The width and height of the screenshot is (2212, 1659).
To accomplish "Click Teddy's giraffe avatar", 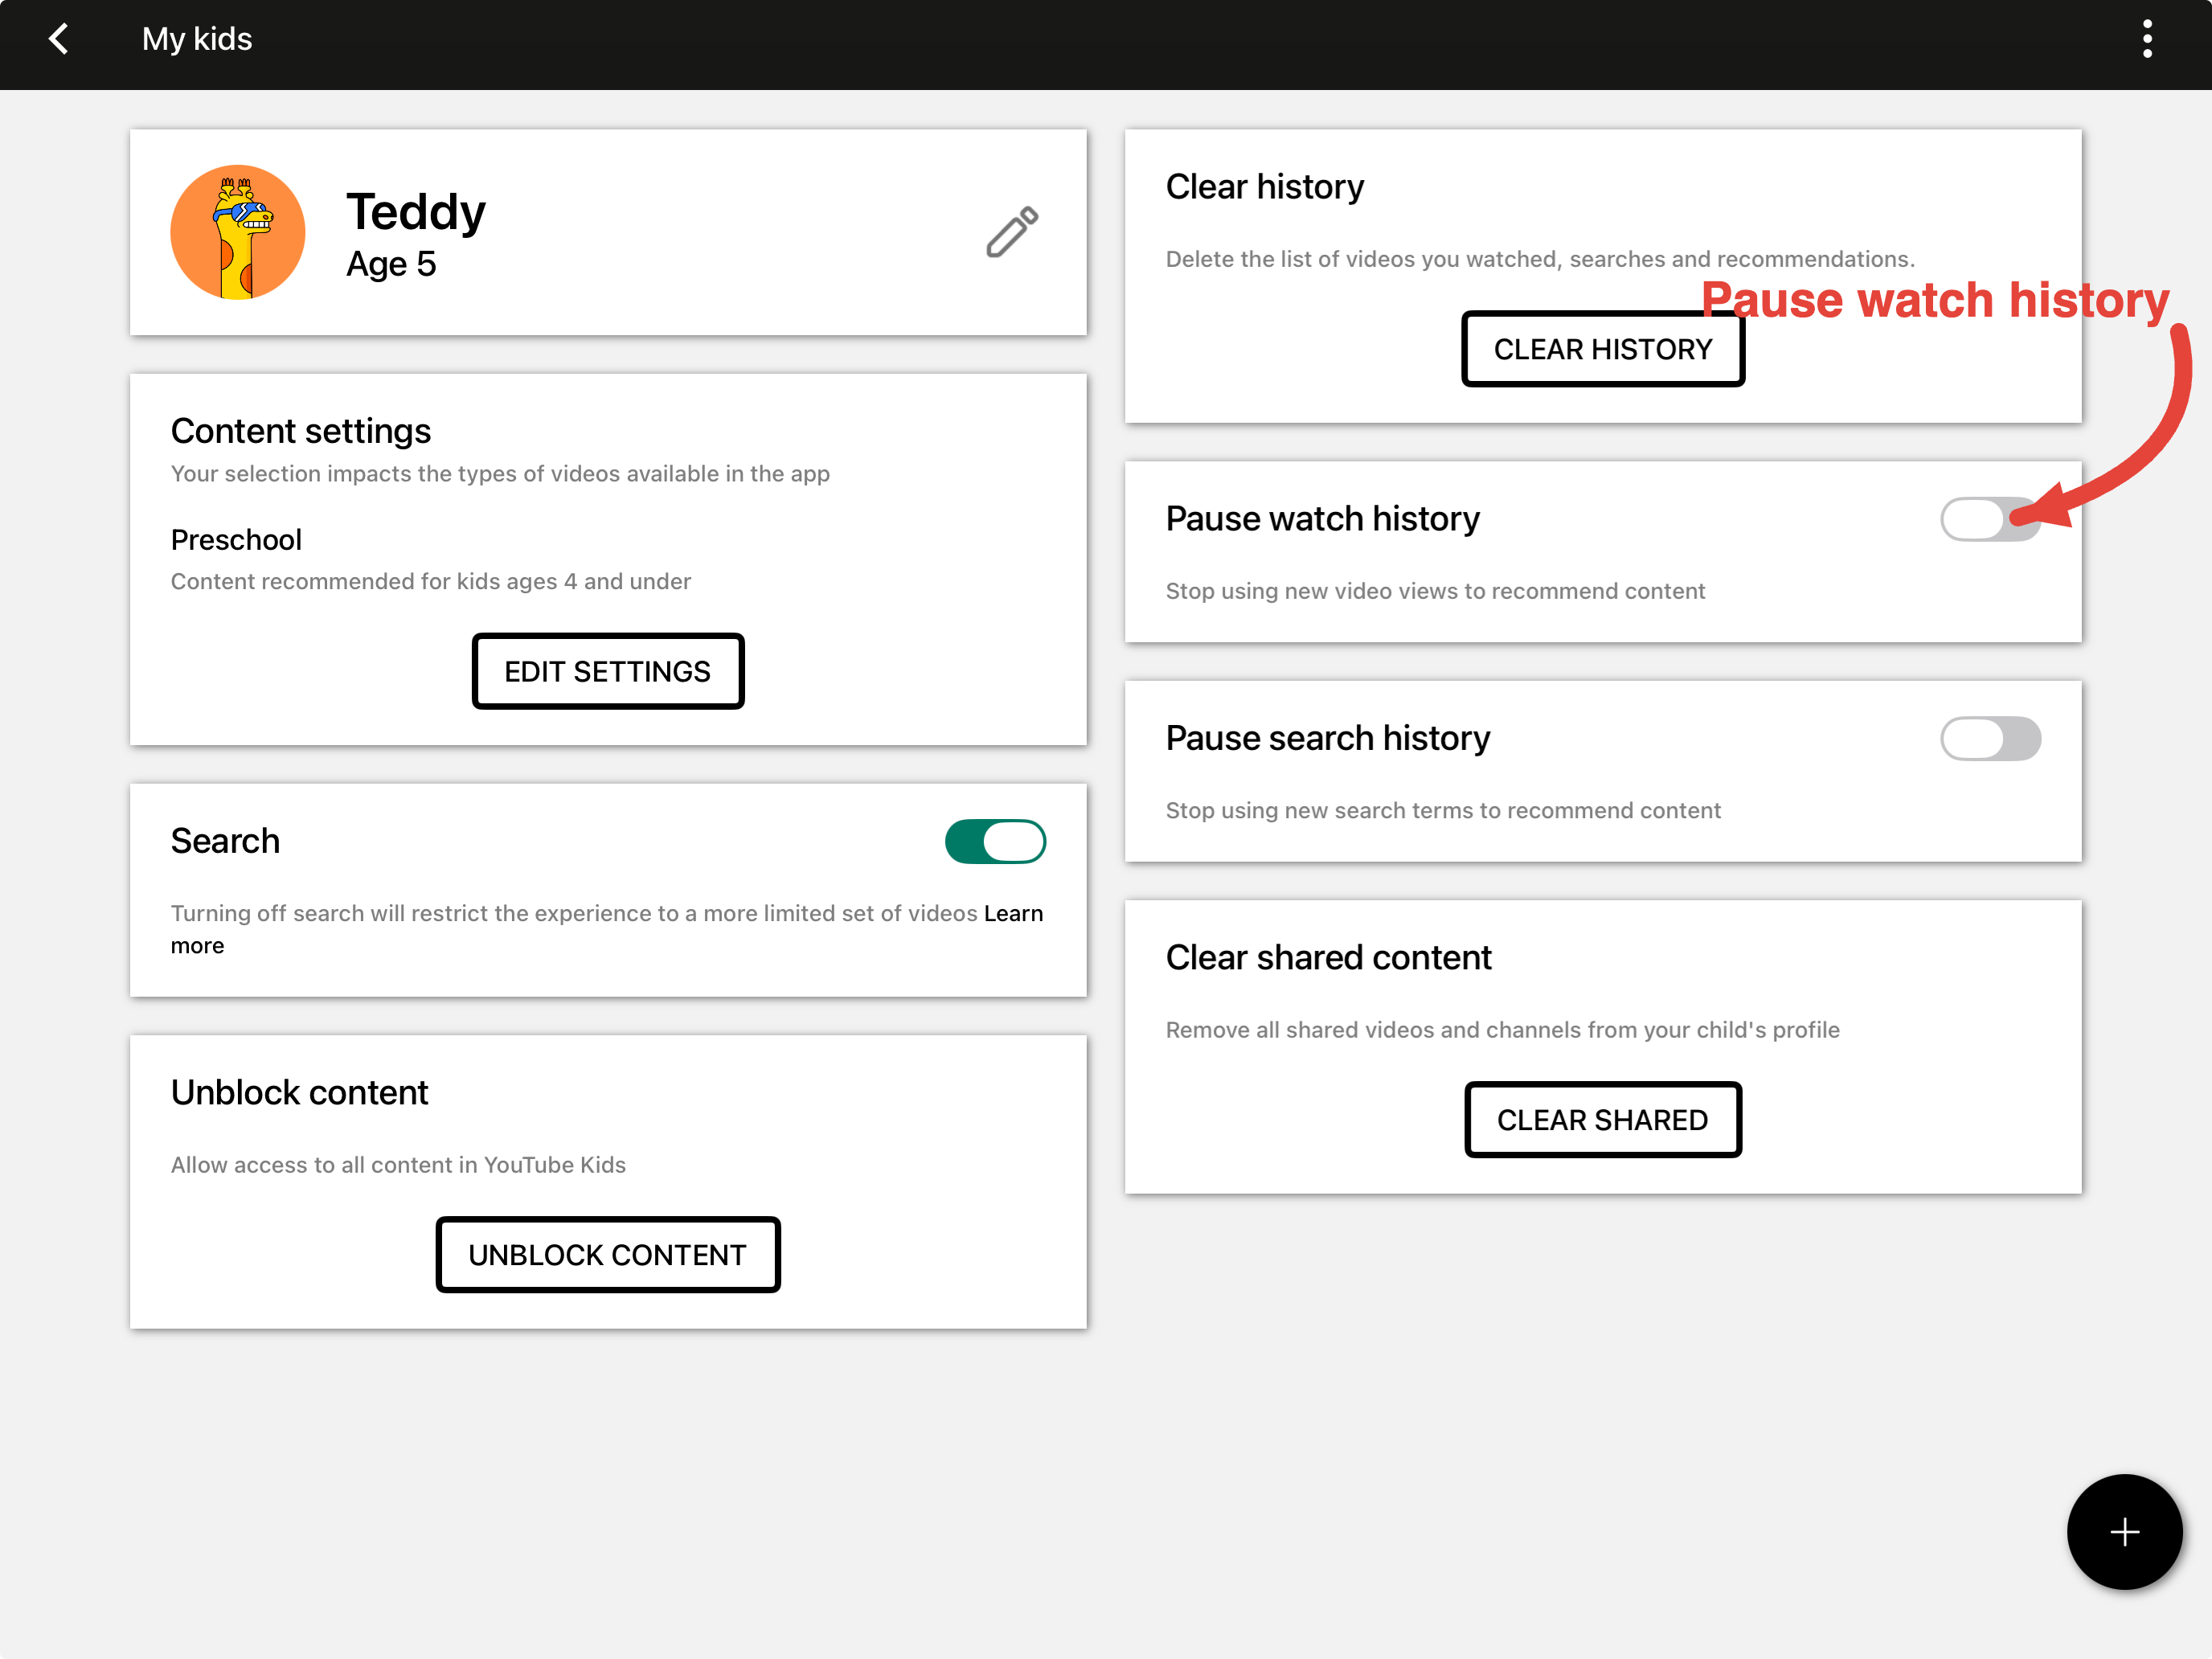I will tap(238, 232).
